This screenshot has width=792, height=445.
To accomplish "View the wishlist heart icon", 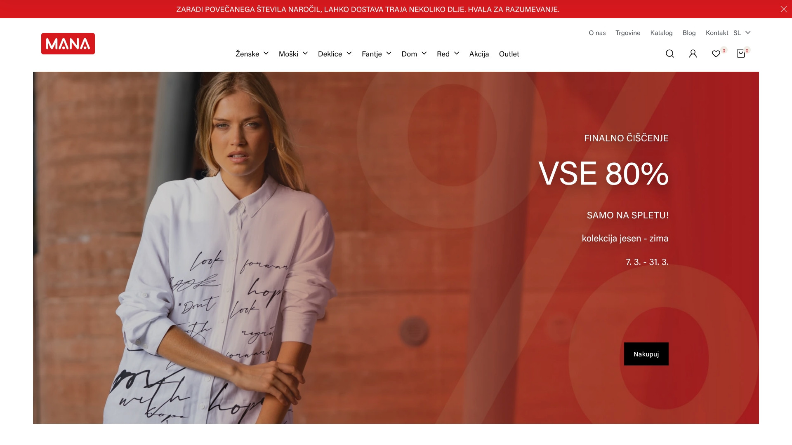I will coord(716,54).
